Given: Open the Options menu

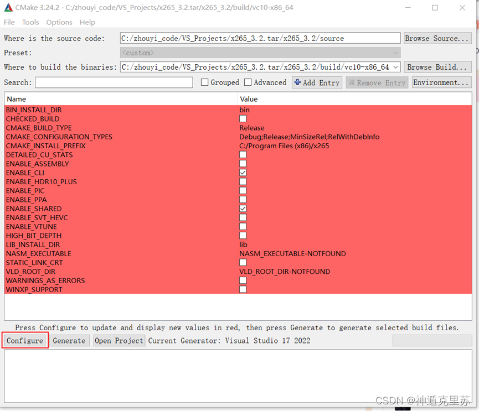Looking at the screenshot, I should point(59,22).
